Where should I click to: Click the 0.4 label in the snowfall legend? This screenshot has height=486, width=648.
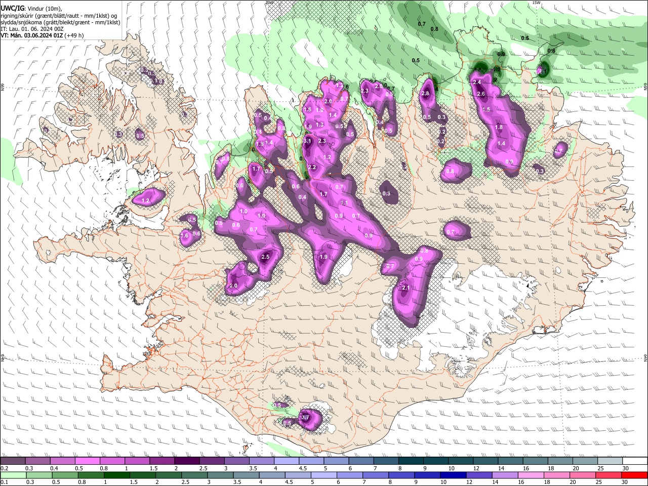coord(54,468)
